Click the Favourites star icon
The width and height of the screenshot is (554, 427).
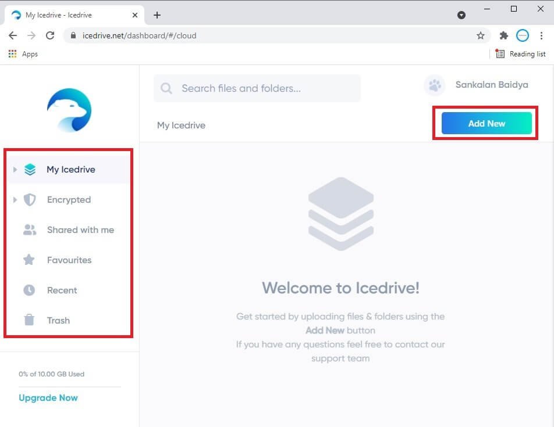(29, 260)
